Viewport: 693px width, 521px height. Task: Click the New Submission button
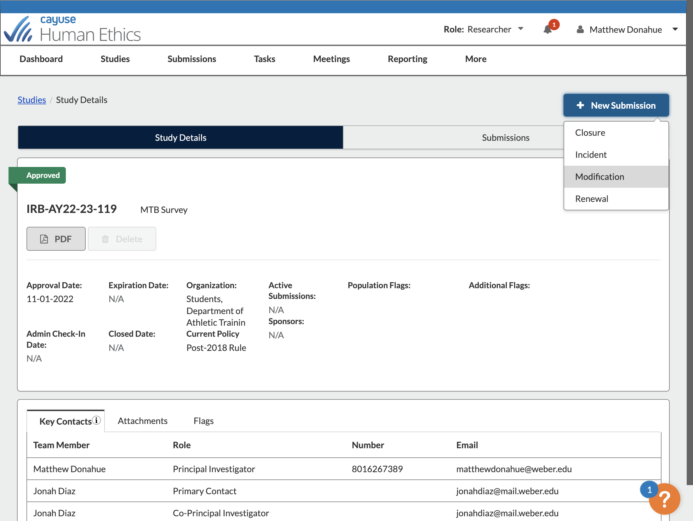point(616,105)
